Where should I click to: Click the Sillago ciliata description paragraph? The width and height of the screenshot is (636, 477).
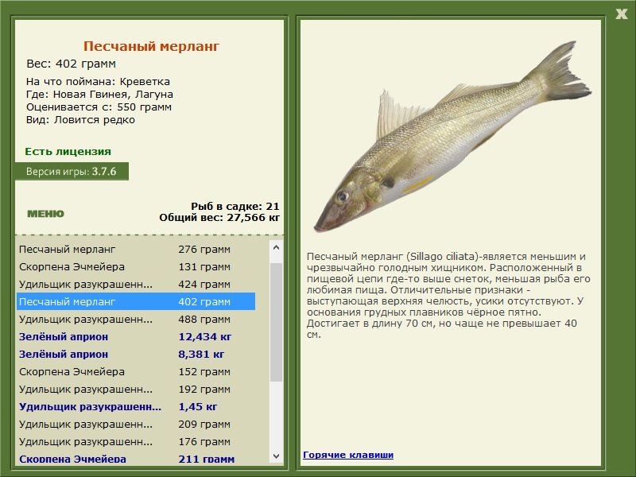(448, 295)
